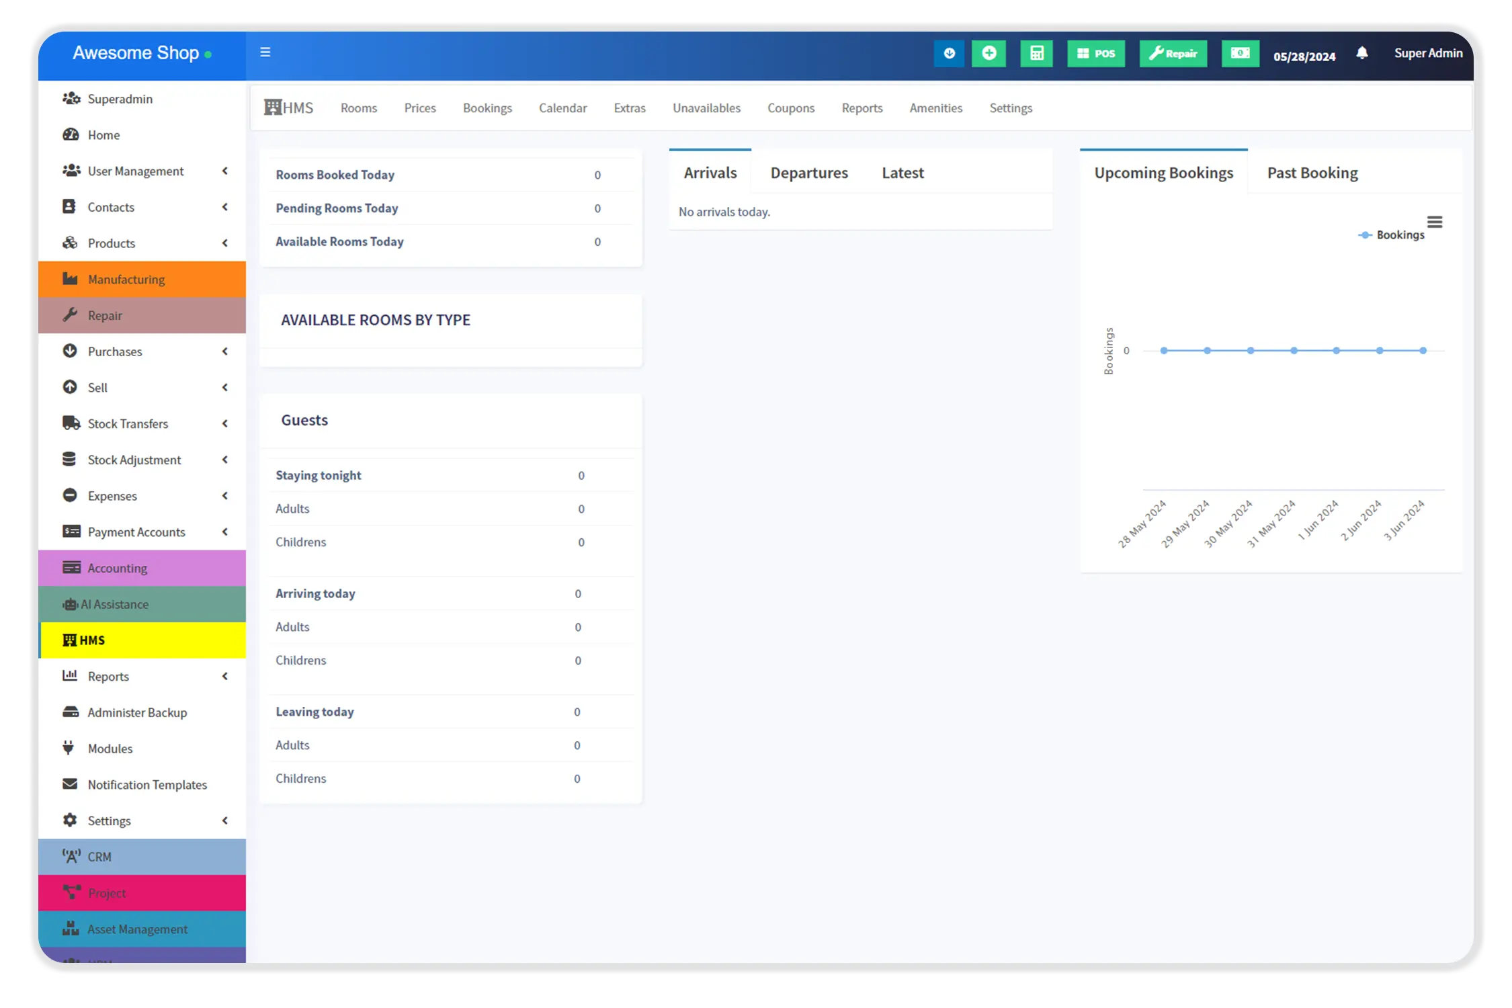Open Unavailables in HMS navbar
The image size is (1512, 1008).
click(x=706, y=108)
